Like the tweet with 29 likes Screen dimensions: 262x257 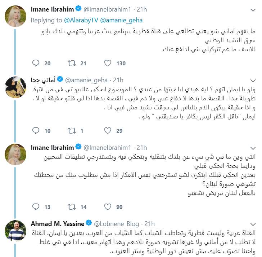[x=108, y=131]
